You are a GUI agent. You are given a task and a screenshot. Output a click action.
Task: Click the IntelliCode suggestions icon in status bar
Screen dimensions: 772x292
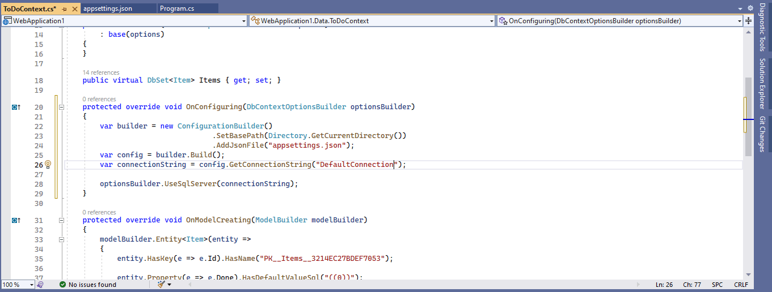[40, 285]
